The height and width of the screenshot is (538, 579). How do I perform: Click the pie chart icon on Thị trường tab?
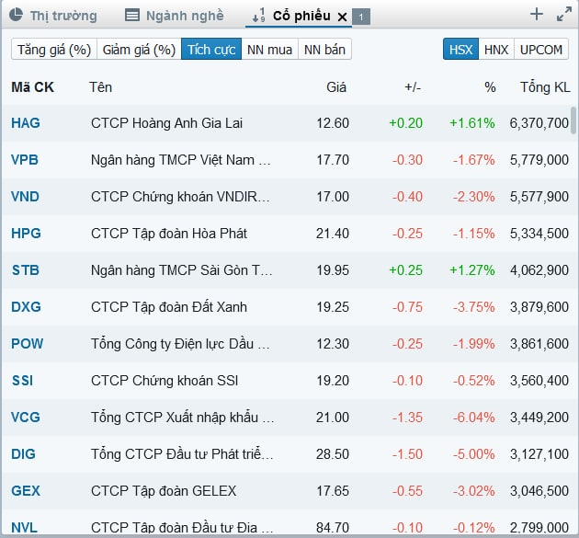coord(17,16)
